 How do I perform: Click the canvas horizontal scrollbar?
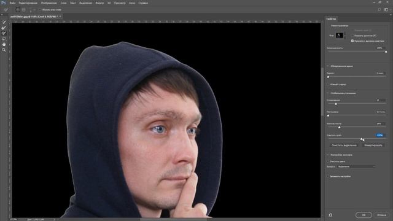pos(173,219)
